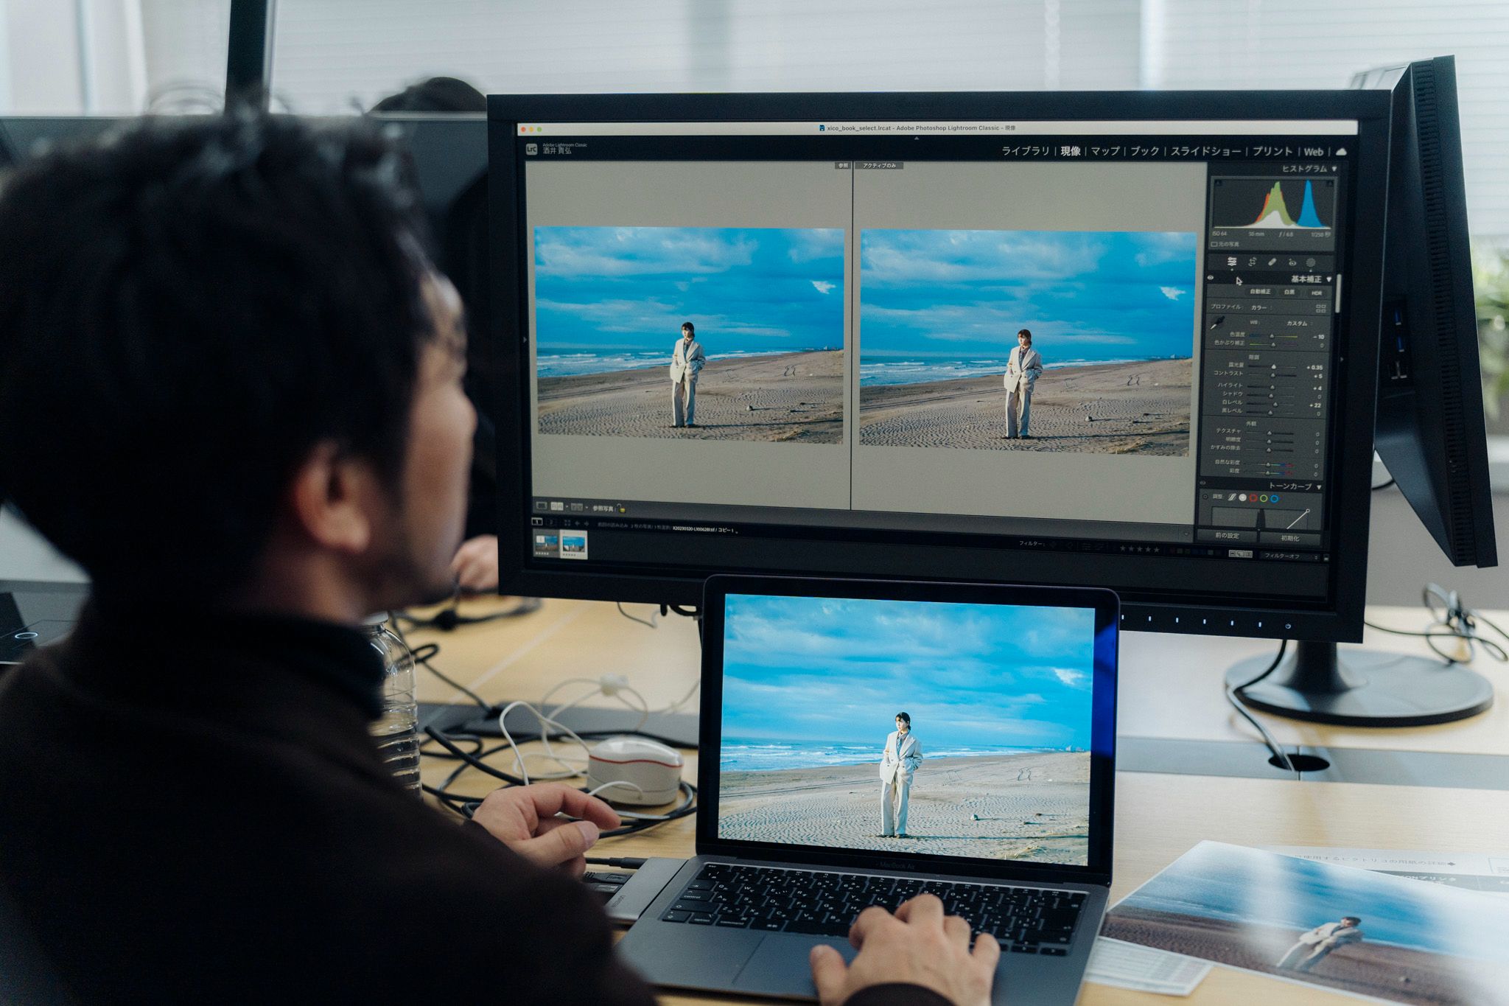This screenshot has height=1006, width=1509.
Task: Select the Edit sliders tool icon
Action: [x=1231, y=262]
